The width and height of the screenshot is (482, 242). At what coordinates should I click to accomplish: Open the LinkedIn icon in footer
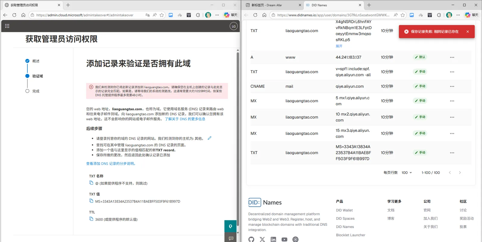273,239
